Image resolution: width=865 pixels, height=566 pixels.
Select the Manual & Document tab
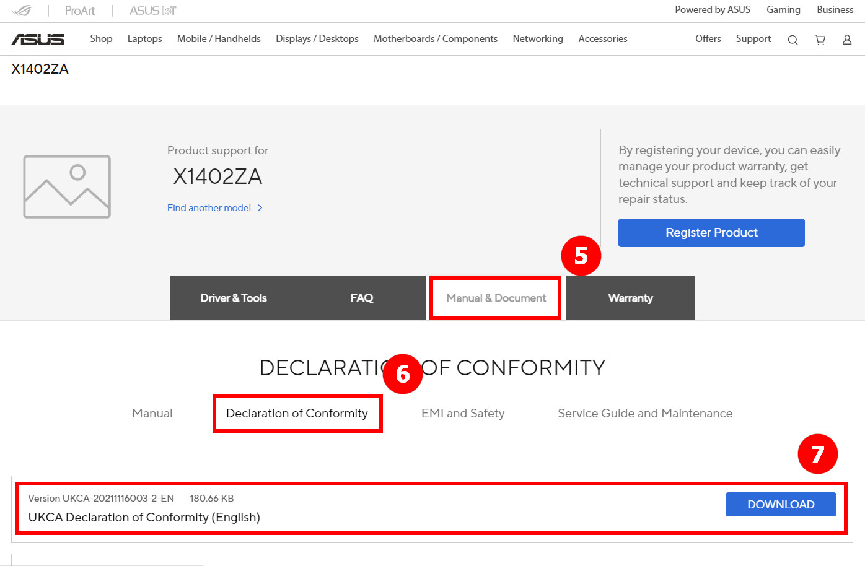(496, 298)
